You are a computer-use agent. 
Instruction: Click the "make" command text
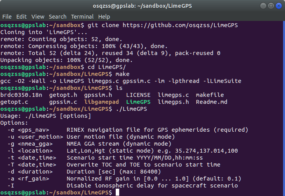coord(123,74)
